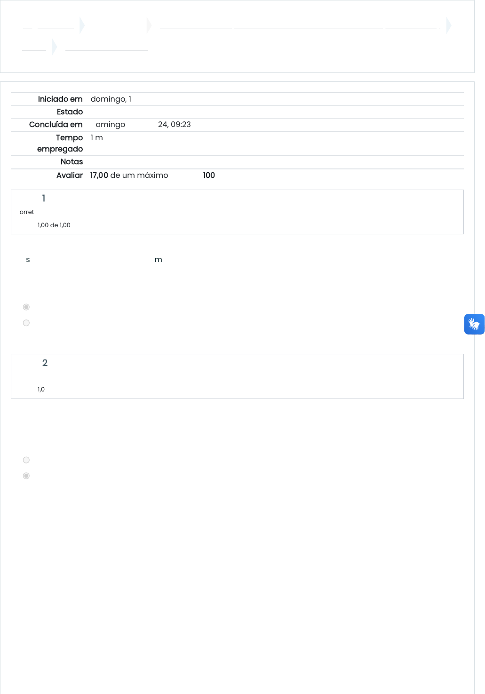The width and height of the screenshot is (485, 694).
Task: Click the 'Concluída em' time 24, 09:23
Action: (x=175, y=125)
